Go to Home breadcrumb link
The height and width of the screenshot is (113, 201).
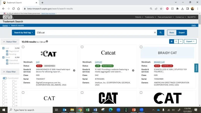point(5,26)
